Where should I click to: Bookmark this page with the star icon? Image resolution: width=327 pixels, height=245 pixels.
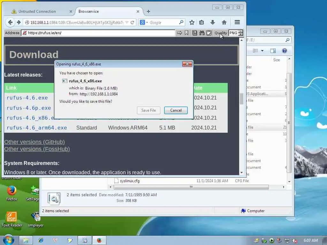192,22
